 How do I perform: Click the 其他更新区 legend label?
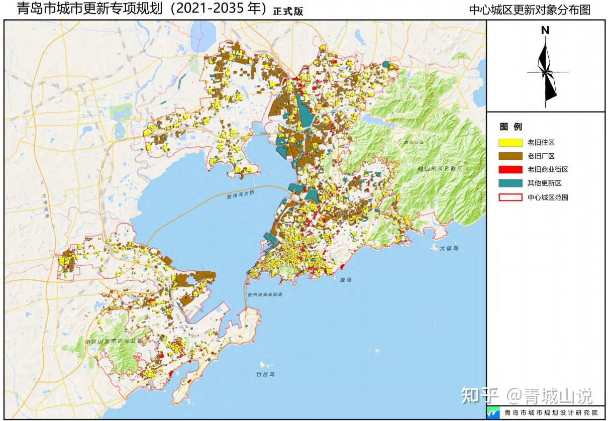coord(545,183)
